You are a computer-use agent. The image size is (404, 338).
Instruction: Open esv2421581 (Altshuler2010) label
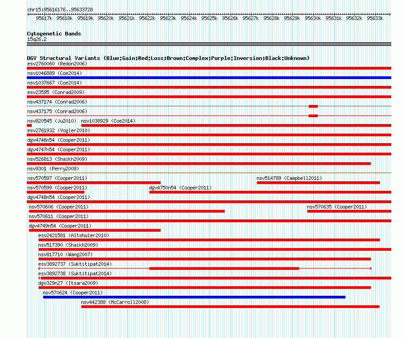[74, 235]
